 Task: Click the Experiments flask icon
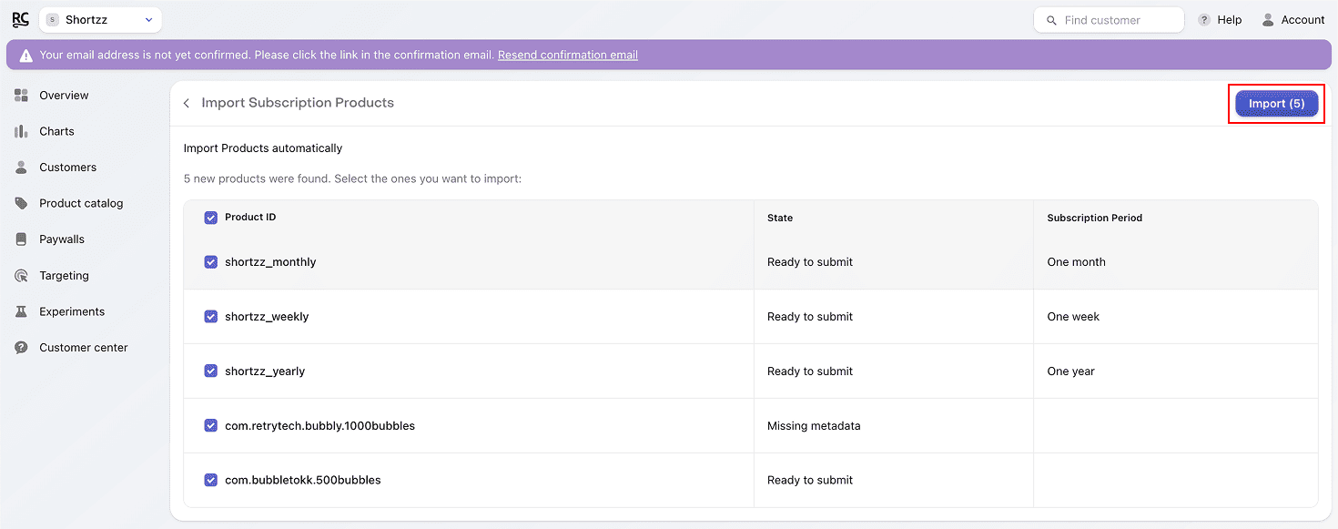(x=21, y=311)
